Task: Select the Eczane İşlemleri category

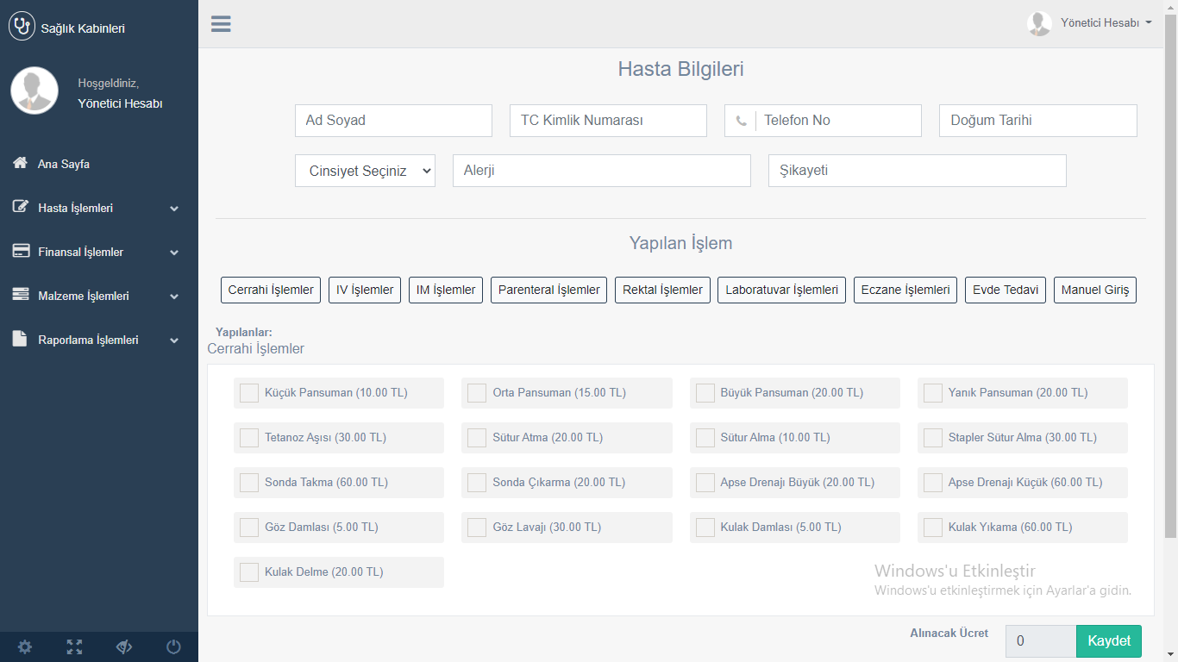Action: 905,290
